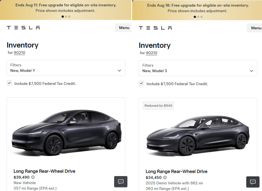Select third banner dot on Aug 18 banner
Viewport: 262px width, 191px height.
click(x=201, y=17)
